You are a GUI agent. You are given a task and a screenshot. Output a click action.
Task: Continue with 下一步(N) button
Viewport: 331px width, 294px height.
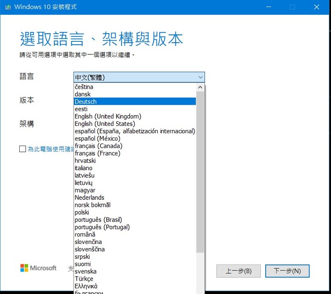tap(287, 271)
